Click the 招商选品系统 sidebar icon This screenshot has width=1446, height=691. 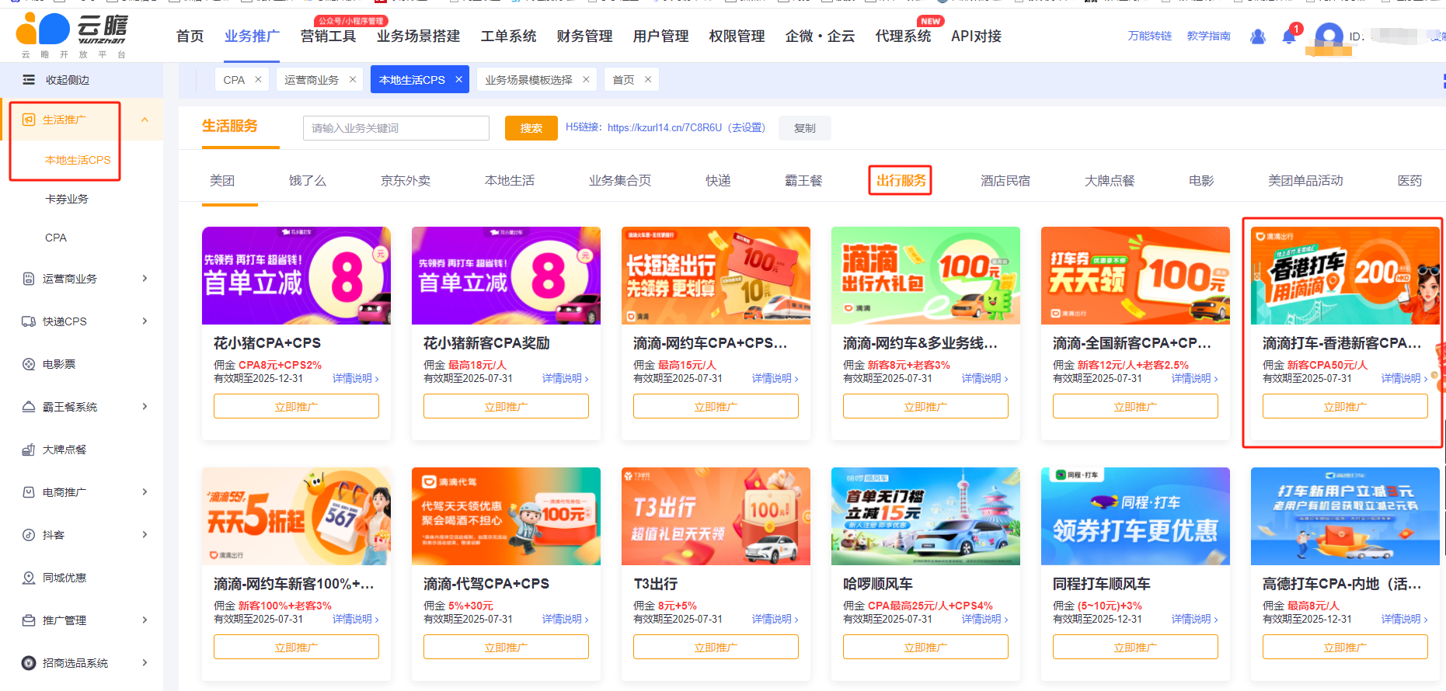[x=29, y=663]
